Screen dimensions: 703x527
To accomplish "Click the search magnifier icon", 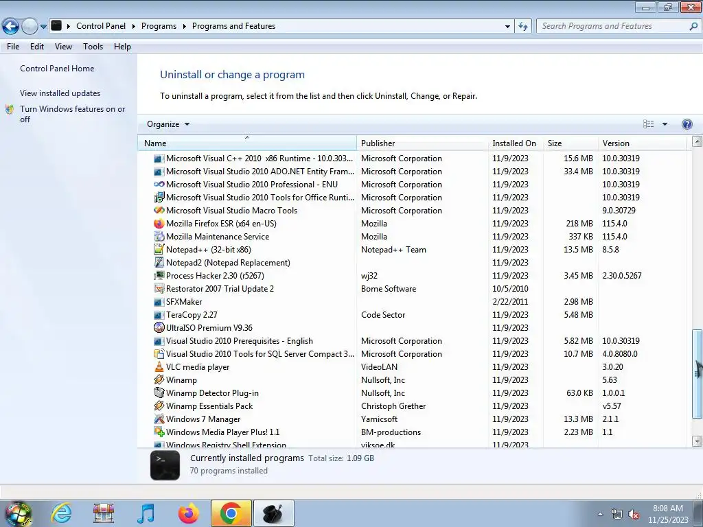I will click(693, 26).
